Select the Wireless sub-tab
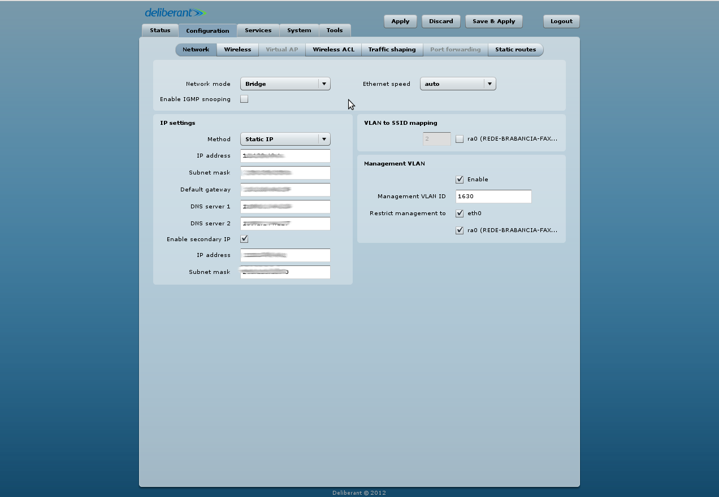This screenshot has height=497, width=719. coord(237,50)
